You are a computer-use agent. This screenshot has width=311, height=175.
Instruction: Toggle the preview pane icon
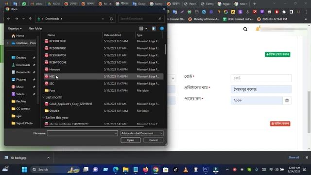tap(154, 29)
